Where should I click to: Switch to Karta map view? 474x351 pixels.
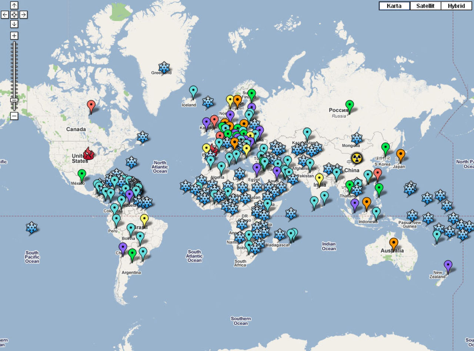[394, 6]
